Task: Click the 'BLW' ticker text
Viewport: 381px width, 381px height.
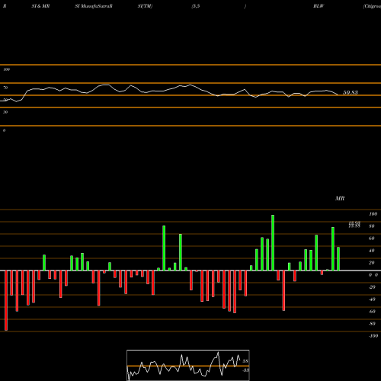Action: 319,6
